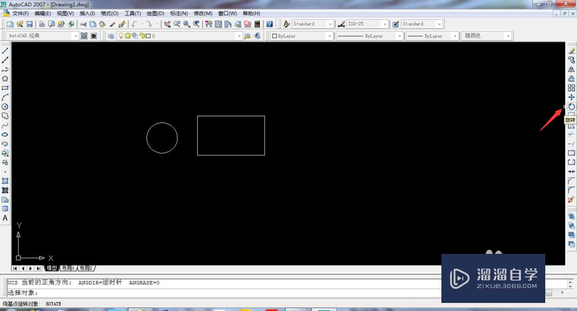Open the Layer Properties Manager icon
The width and height of the screenshot is (577, 311).
pyautogui.click(x=111, y=36)
